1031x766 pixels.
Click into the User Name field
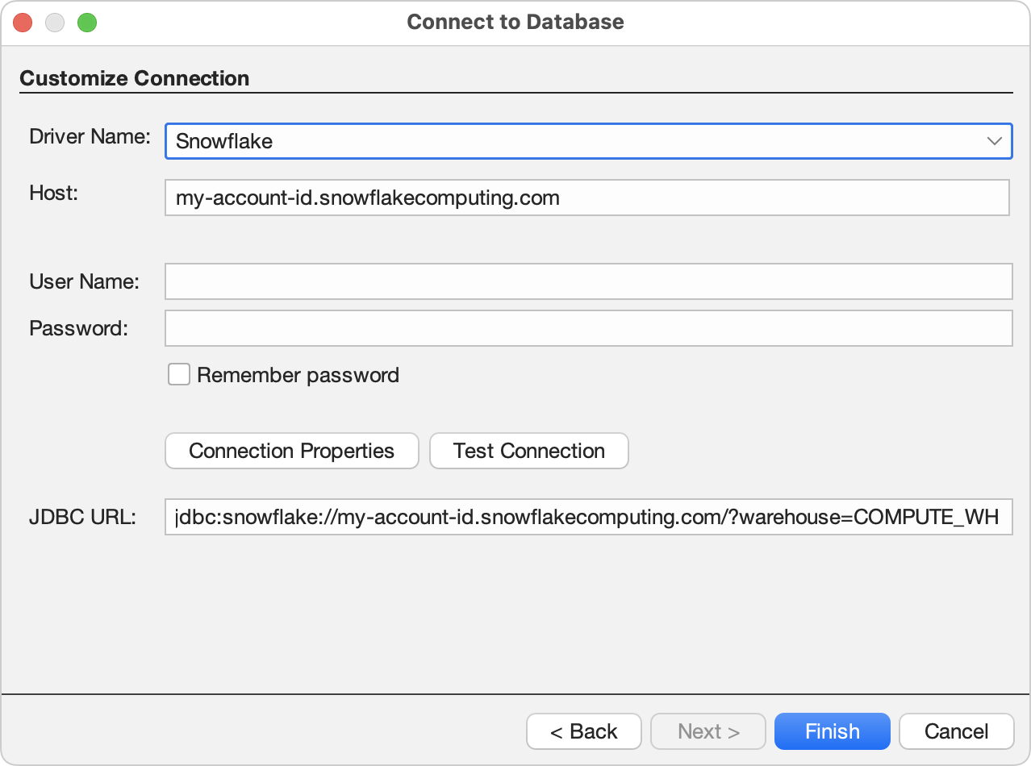(x=587, y=281)
